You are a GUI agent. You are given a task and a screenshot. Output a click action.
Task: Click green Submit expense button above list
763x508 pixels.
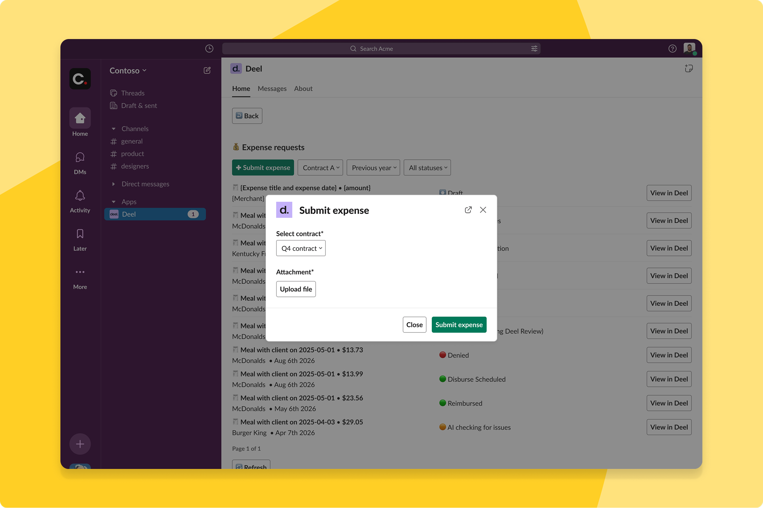pyautogui.click(x=263, y=168)
